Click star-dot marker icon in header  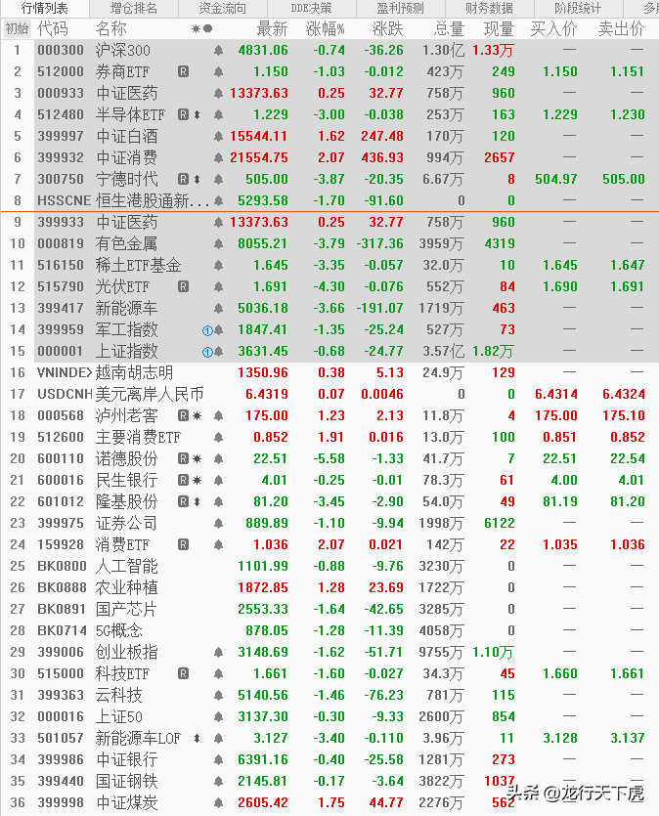[202, 28]
